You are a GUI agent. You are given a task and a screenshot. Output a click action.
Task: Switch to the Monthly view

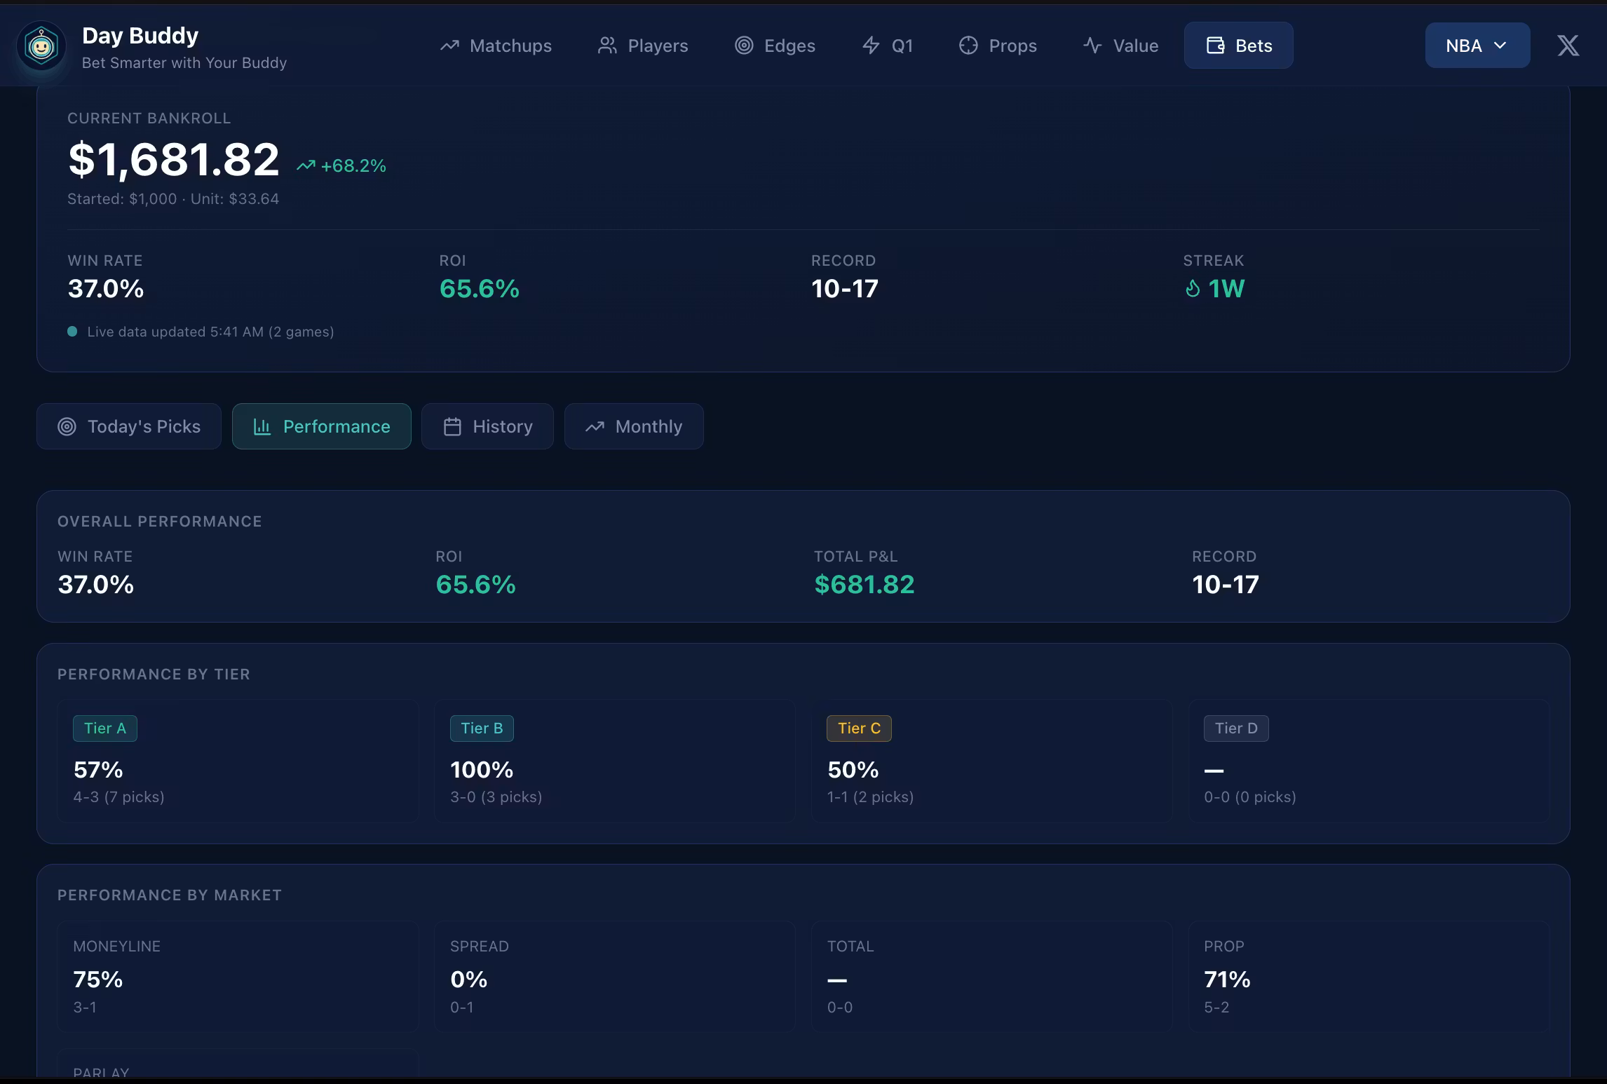click(x=634, y=426)
